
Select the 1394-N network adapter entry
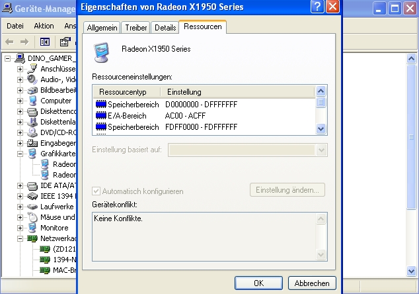[x=57, y=260]
